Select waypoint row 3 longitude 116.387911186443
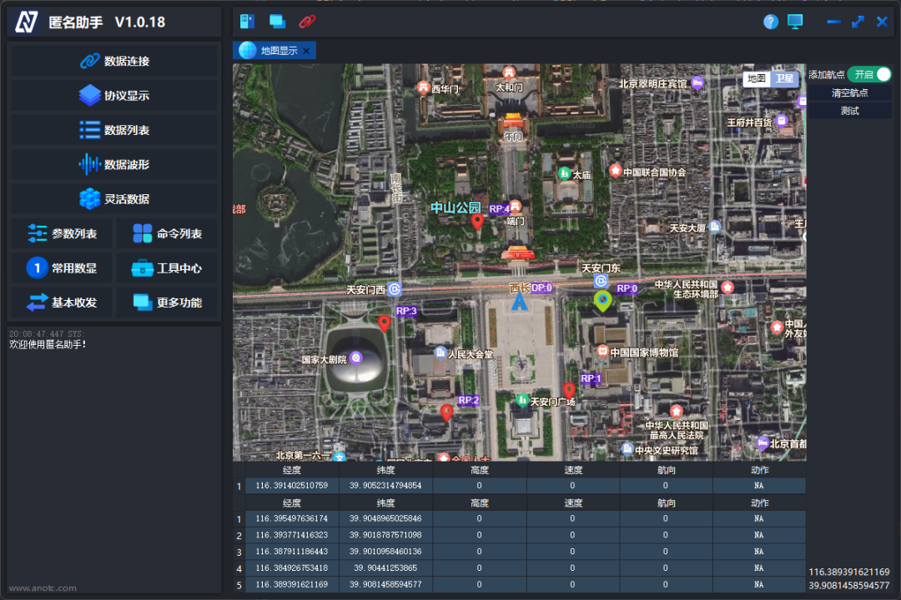The image size is (901, 600). [x=292, y=552]
